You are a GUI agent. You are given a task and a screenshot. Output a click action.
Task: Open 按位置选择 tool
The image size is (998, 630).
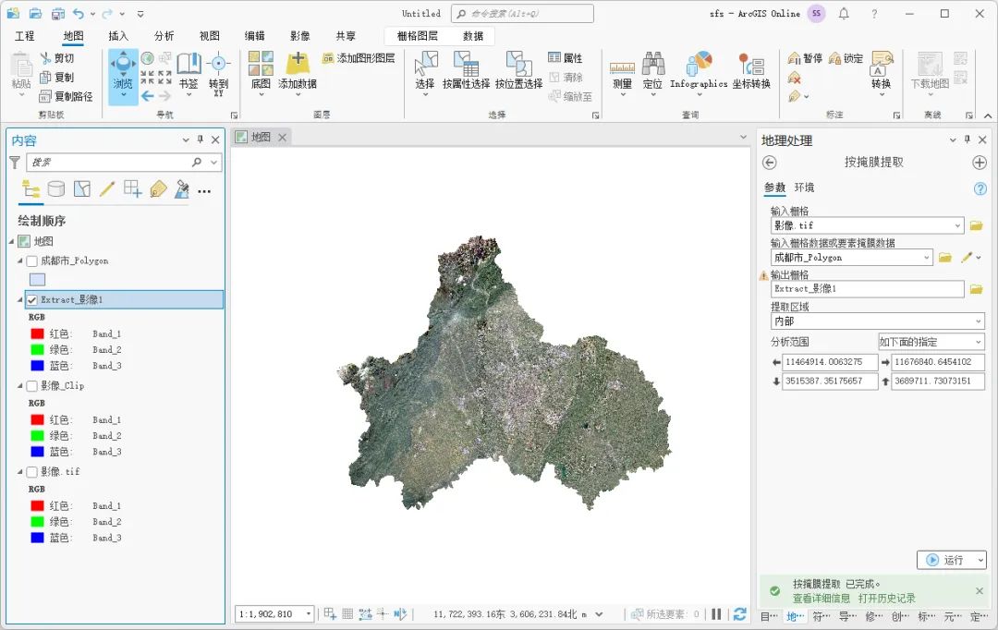point(518,70)
